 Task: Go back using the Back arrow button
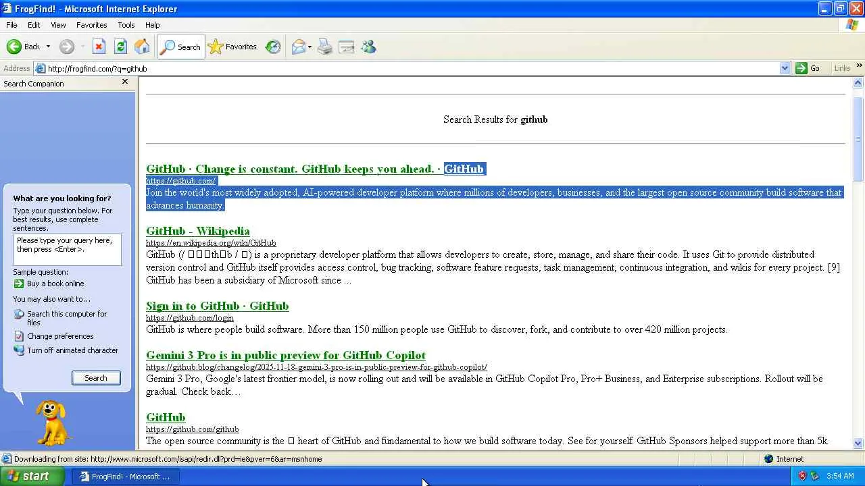[23, 47]
